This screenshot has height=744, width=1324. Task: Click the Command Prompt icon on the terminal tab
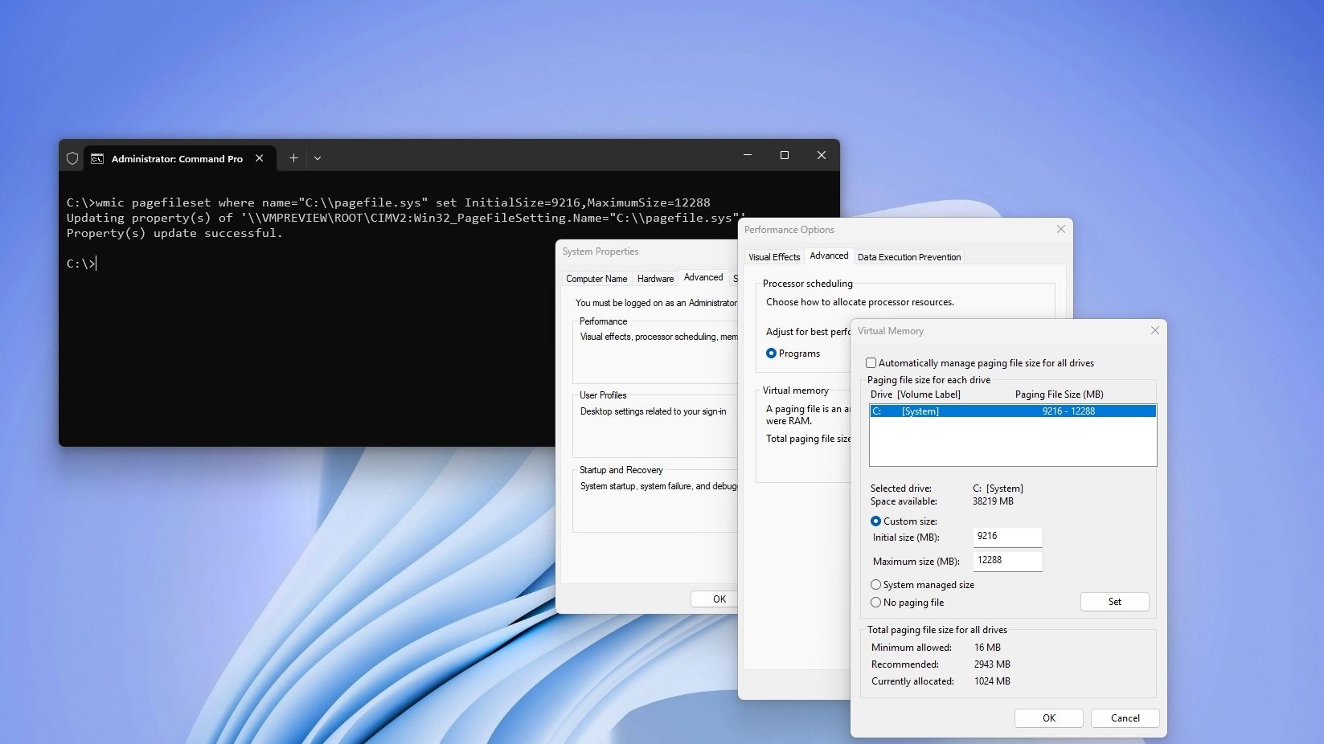click(97, 158)
